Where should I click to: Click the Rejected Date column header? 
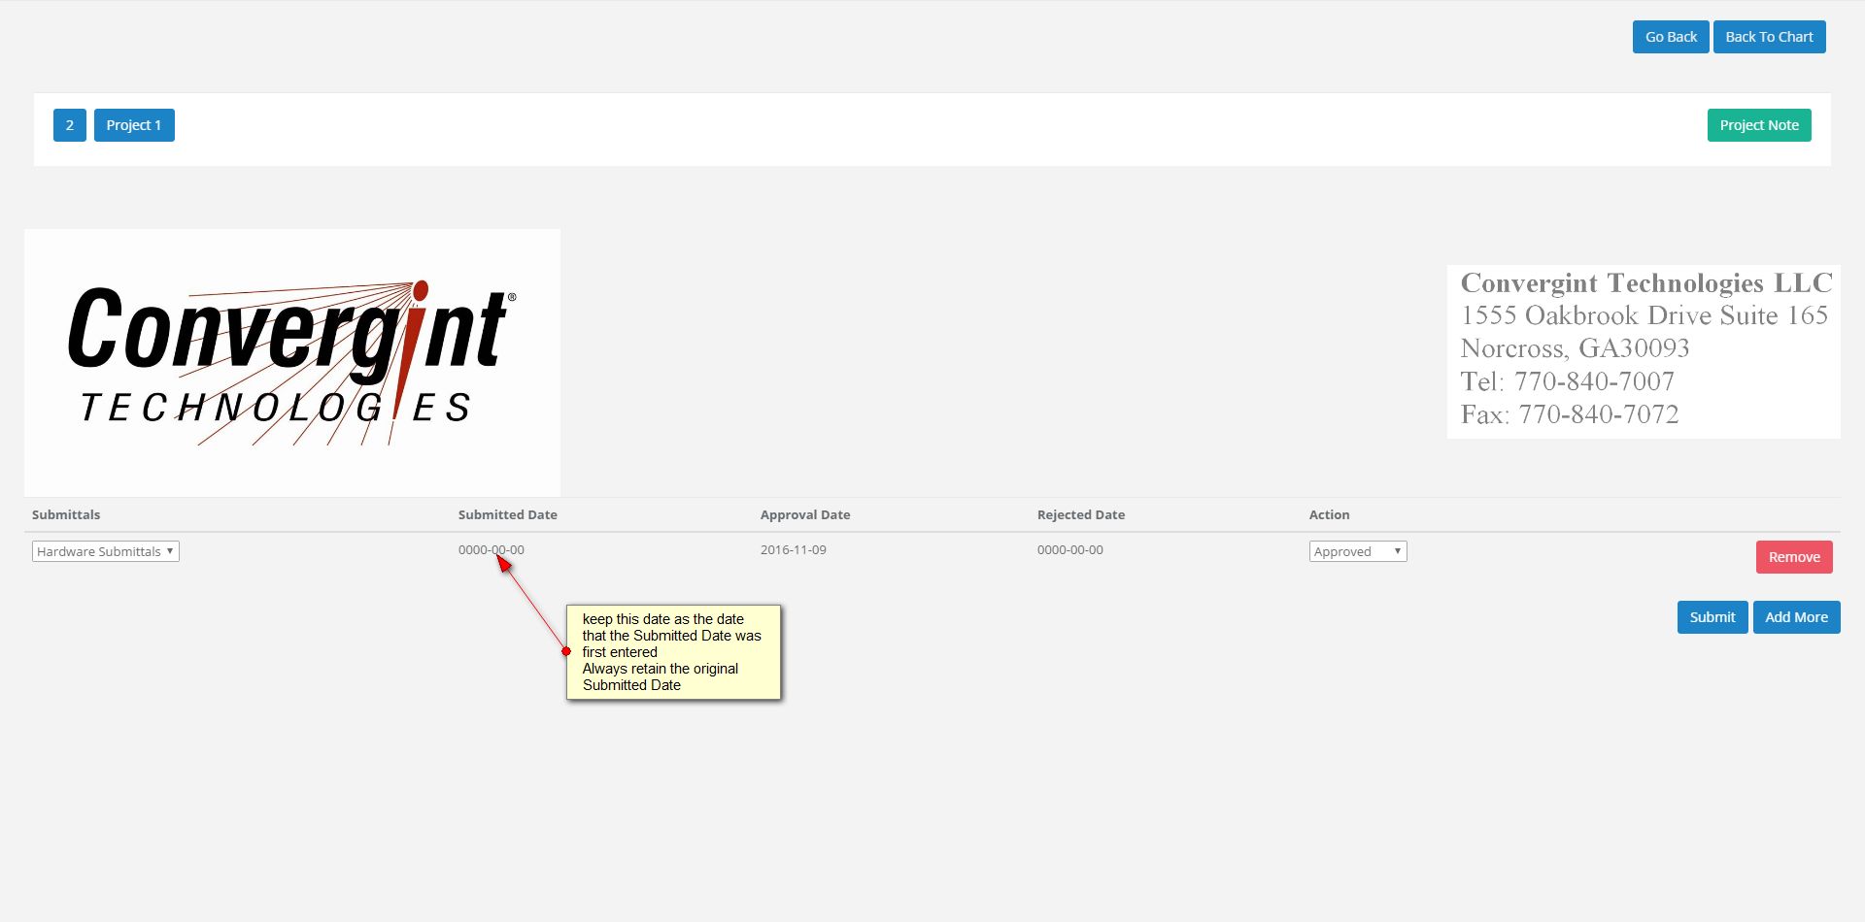click(1081, 514)
